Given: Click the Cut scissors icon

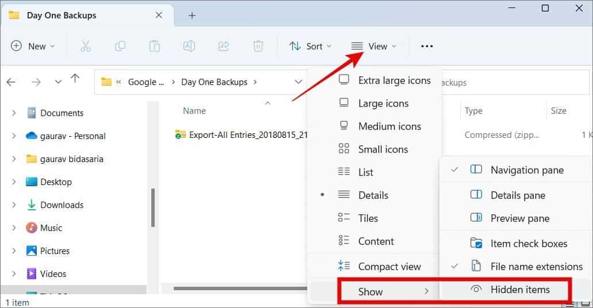Looking at the screenshot, I should tap(86, 46).
